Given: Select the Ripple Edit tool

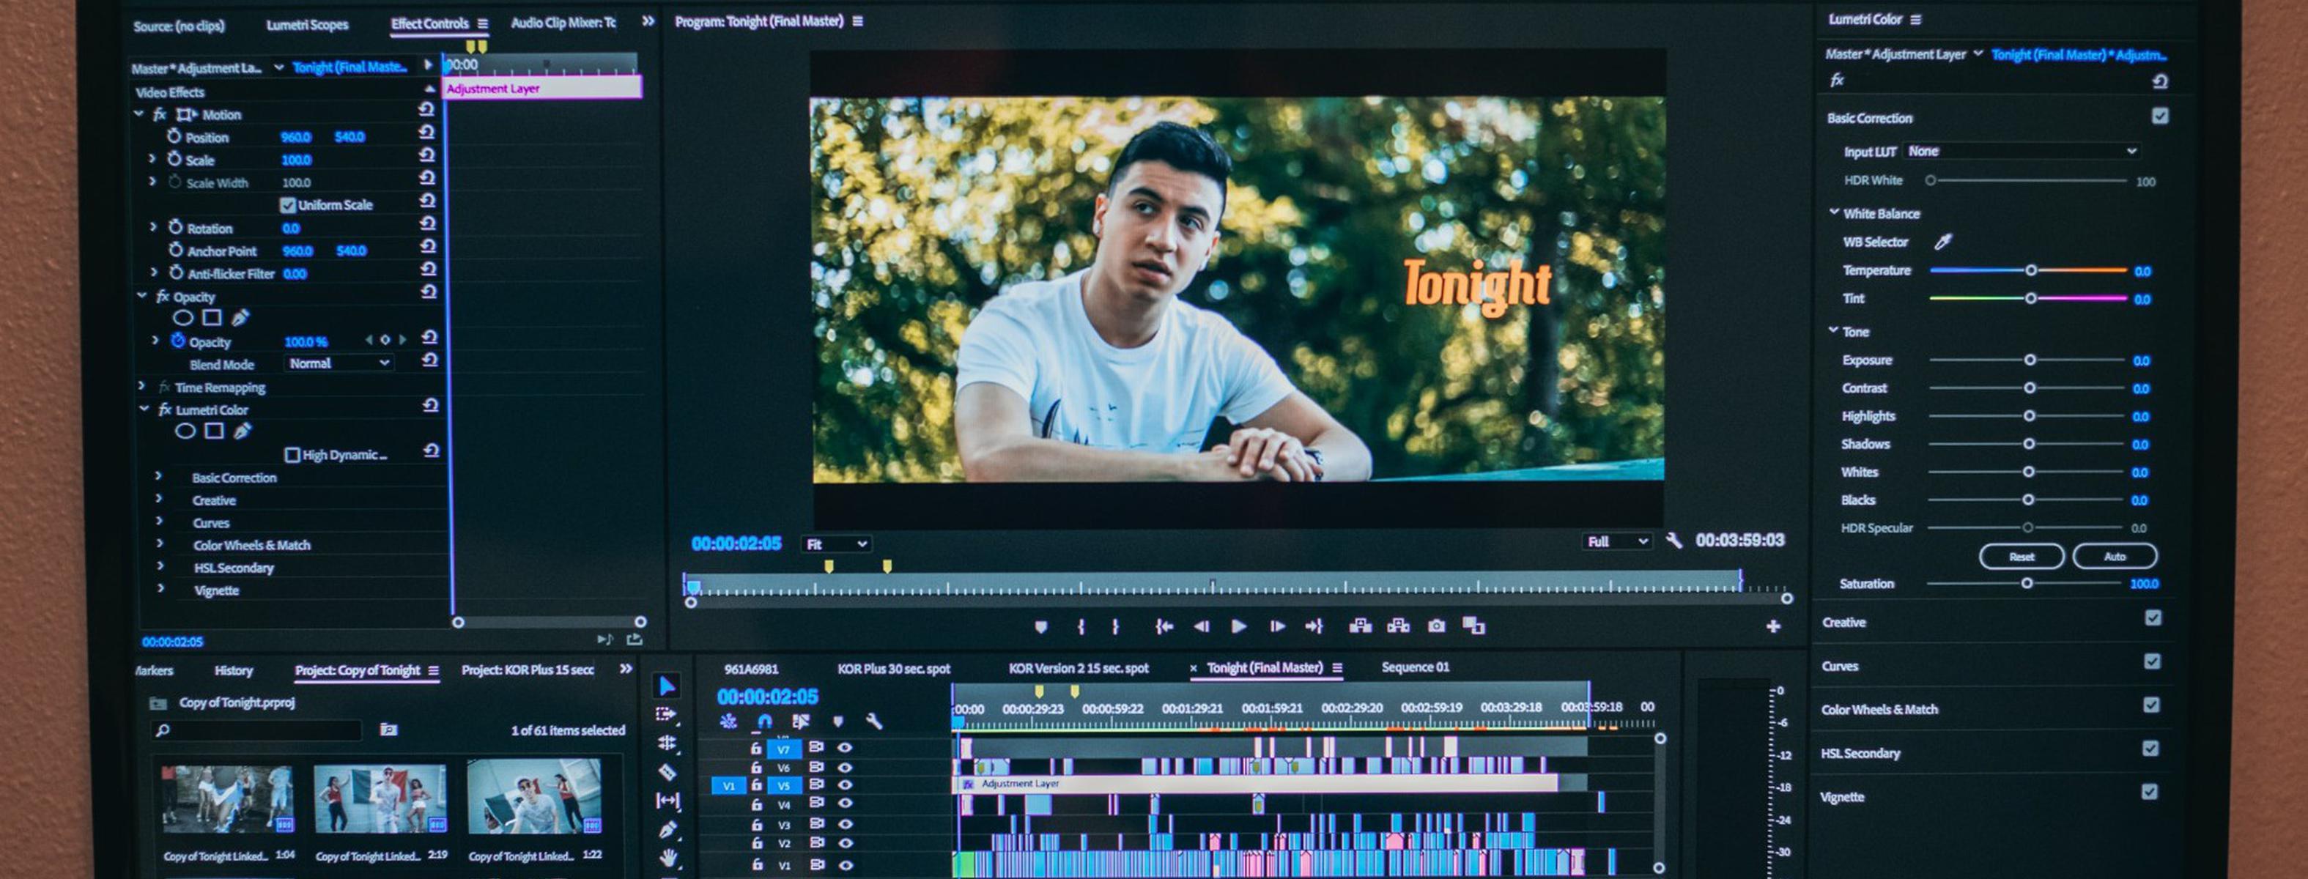Looking at the screenshot, I should click(667, 743).
